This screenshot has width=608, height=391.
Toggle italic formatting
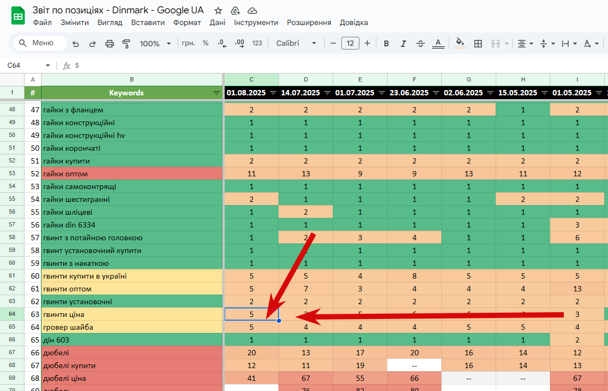403,44
